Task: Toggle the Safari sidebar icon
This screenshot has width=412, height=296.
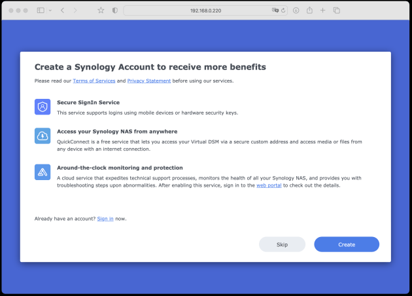Action: pos(41,10)
